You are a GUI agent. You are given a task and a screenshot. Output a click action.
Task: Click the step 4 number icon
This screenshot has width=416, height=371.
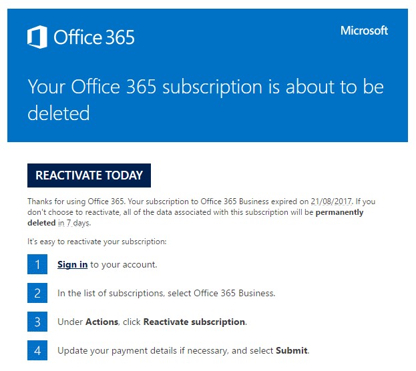pyautogui.click(x=37, y=350)
